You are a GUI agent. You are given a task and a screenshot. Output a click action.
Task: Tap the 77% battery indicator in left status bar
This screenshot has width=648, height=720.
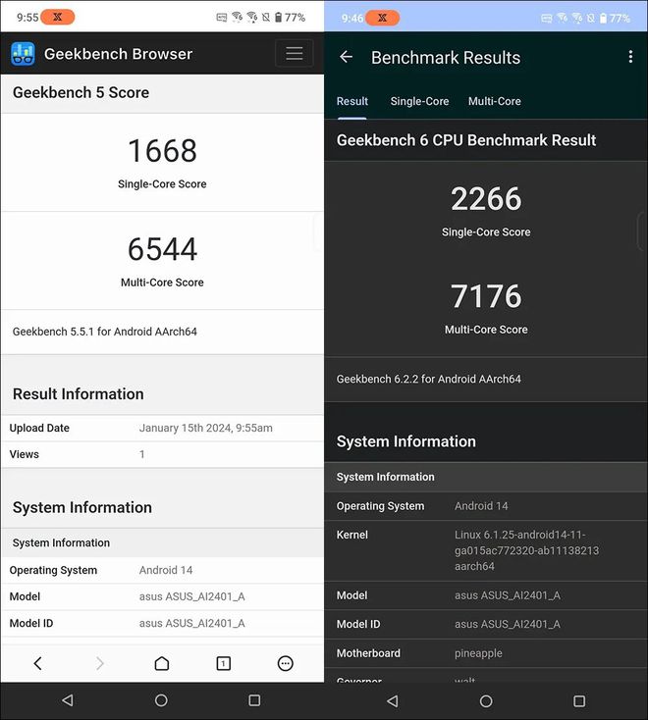click(290, 18)
